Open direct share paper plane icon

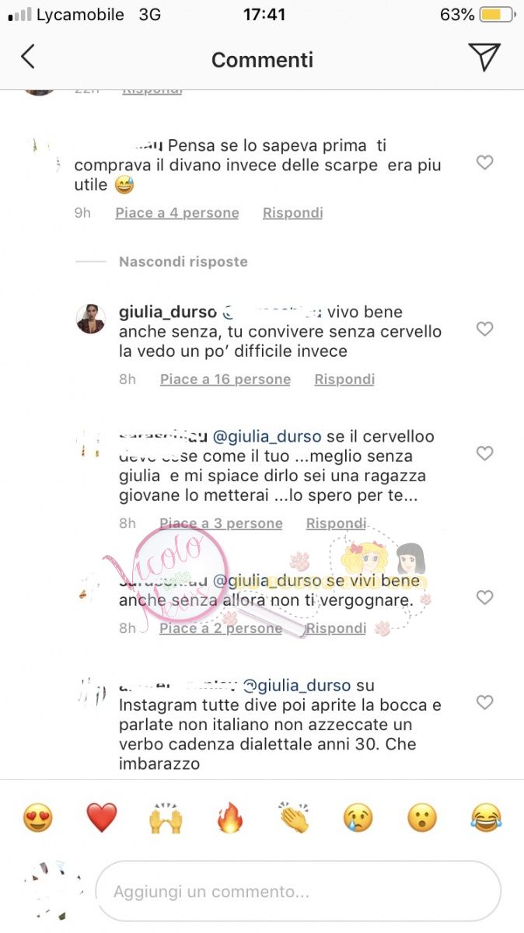coord(484,57)
